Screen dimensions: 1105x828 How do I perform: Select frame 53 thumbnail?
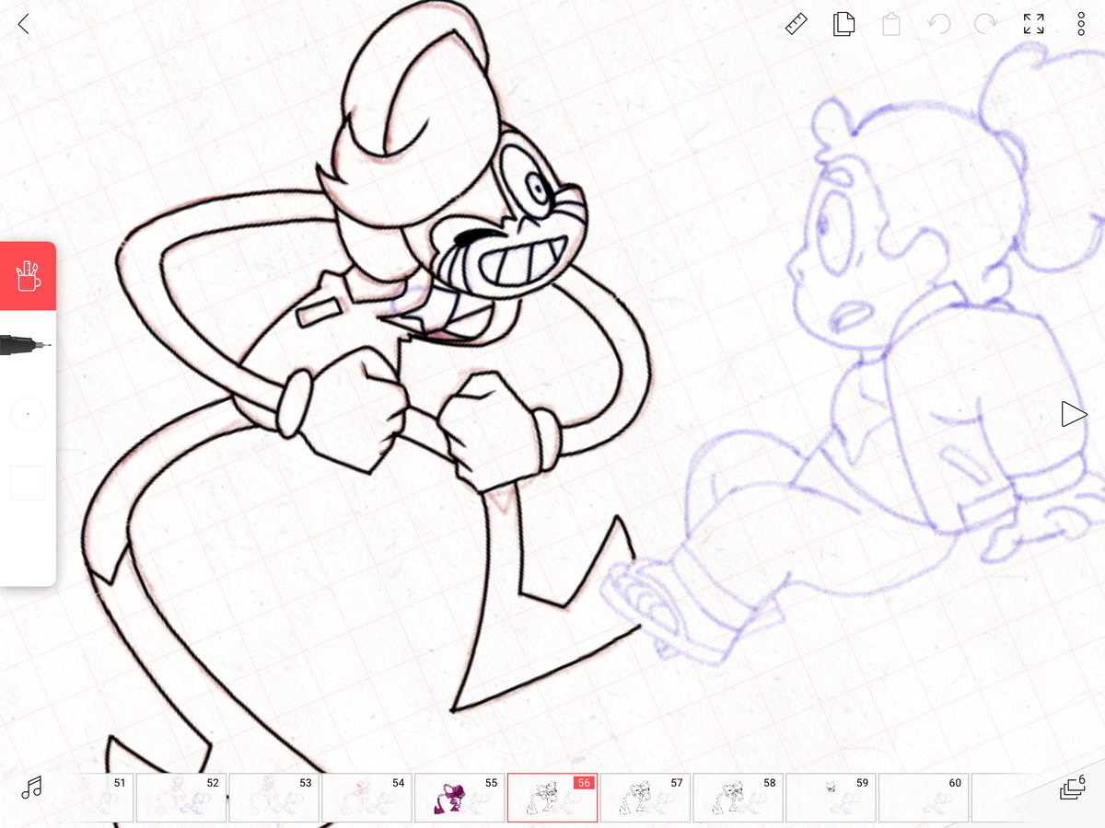(x=273, y=797)
